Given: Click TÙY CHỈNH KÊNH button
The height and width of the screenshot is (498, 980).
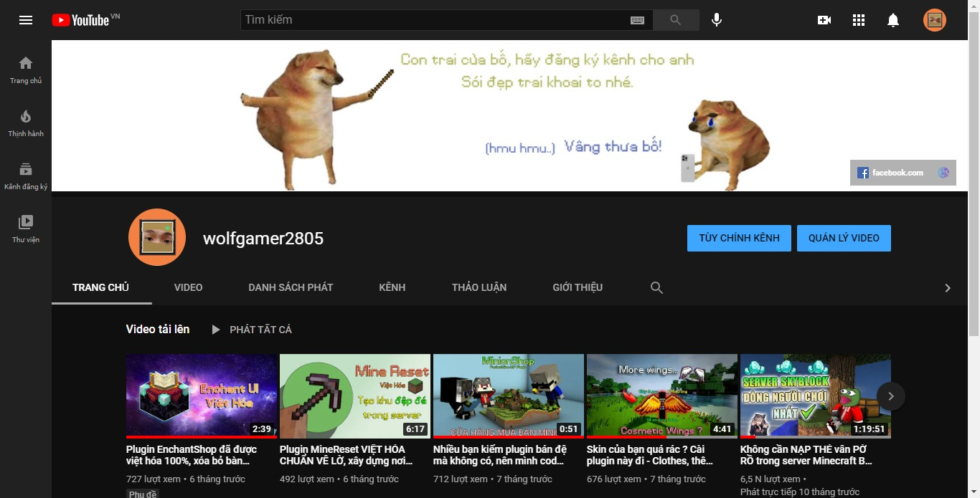Looking at the screenshot, I should click(739, 237).
